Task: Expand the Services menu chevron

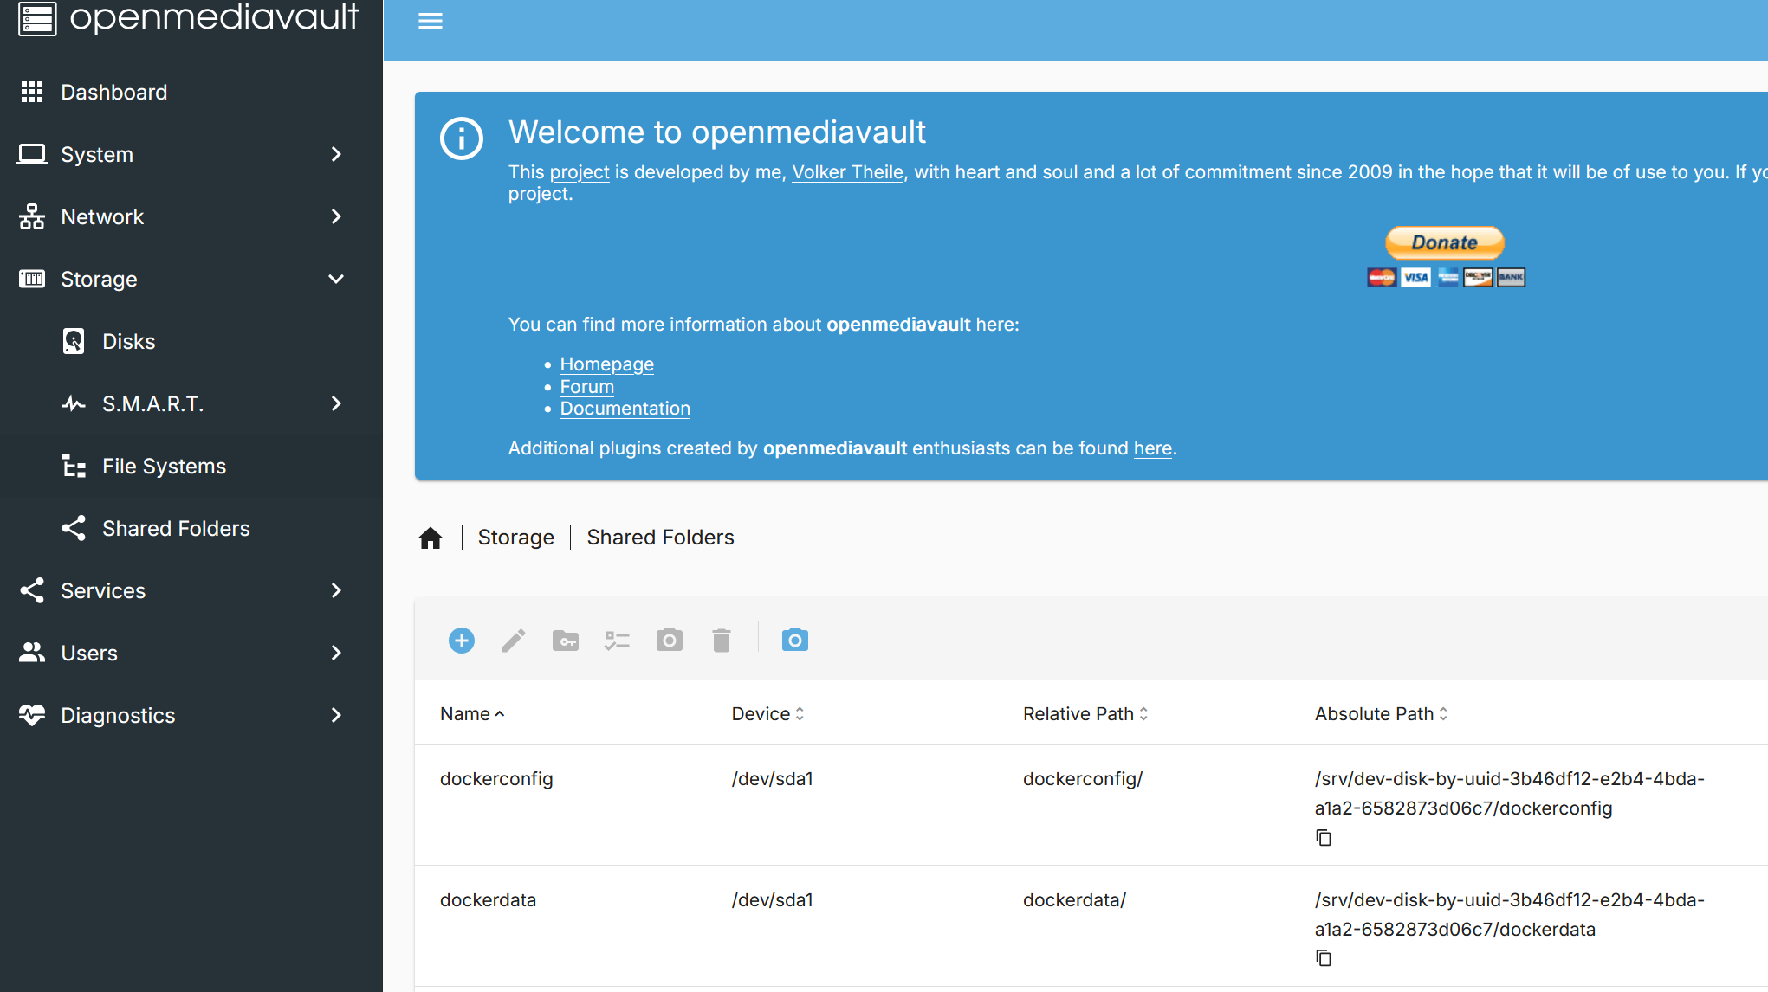Action: click(x=336, y=590)
